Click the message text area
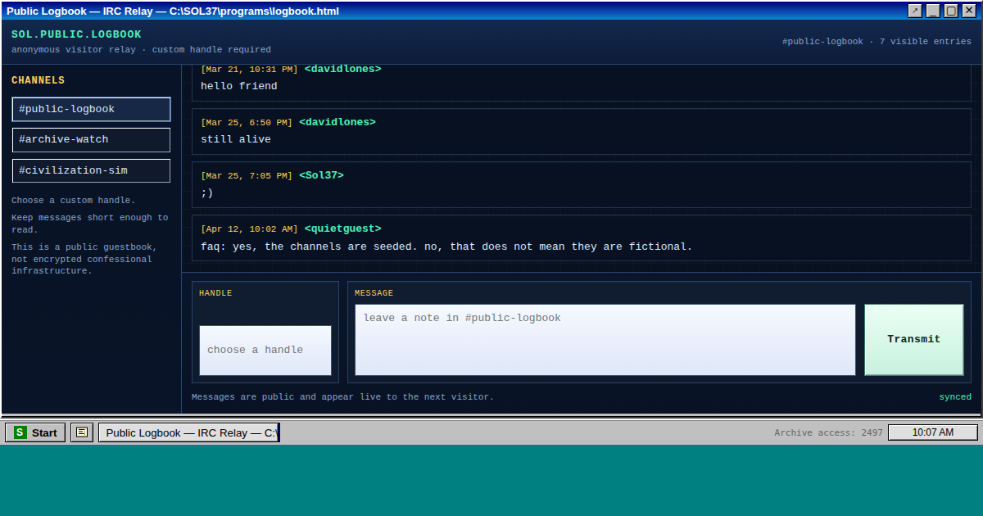 click(x=605, y=340)
